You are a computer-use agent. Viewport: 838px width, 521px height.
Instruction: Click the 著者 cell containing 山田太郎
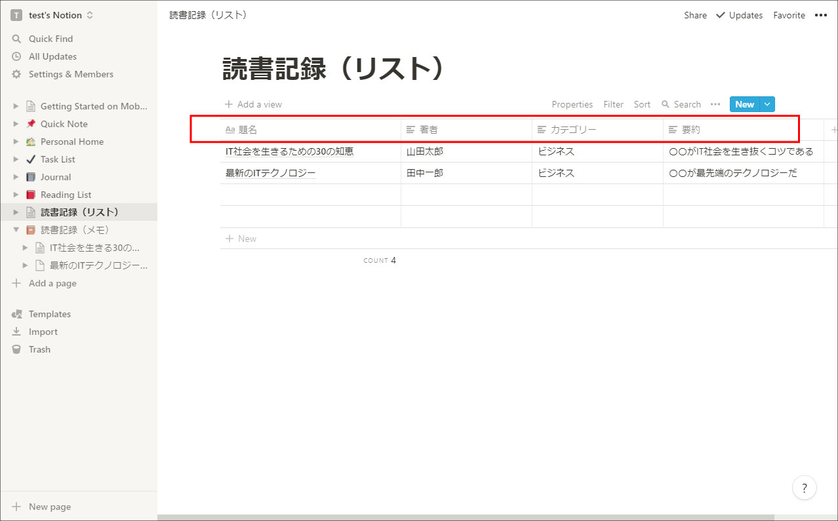[466, 151]
